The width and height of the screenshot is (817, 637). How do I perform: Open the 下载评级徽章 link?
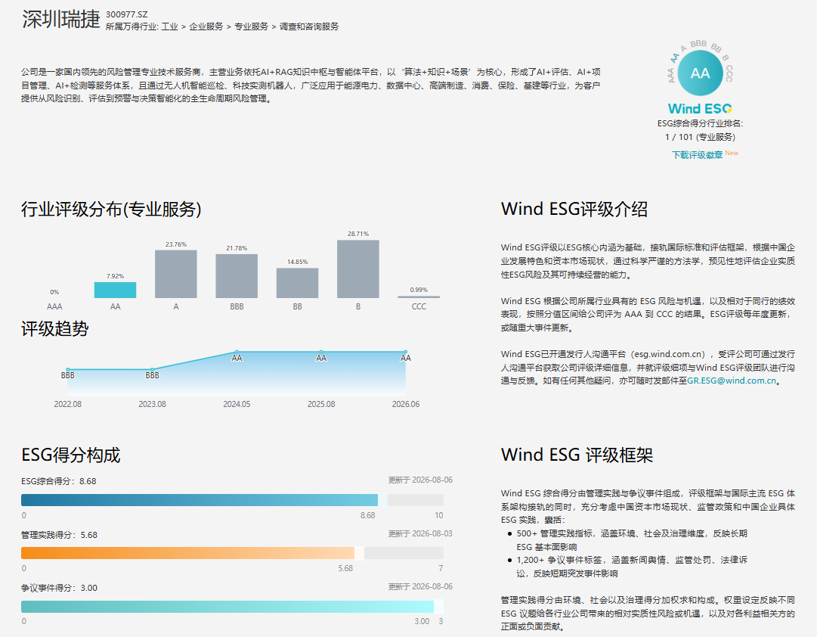tap(697, 155)
